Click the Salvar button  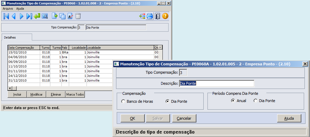click(x=158, y=118)
